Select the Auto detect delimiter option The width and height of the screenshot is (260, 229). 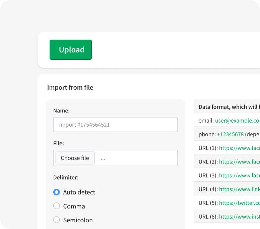point(57,192)
